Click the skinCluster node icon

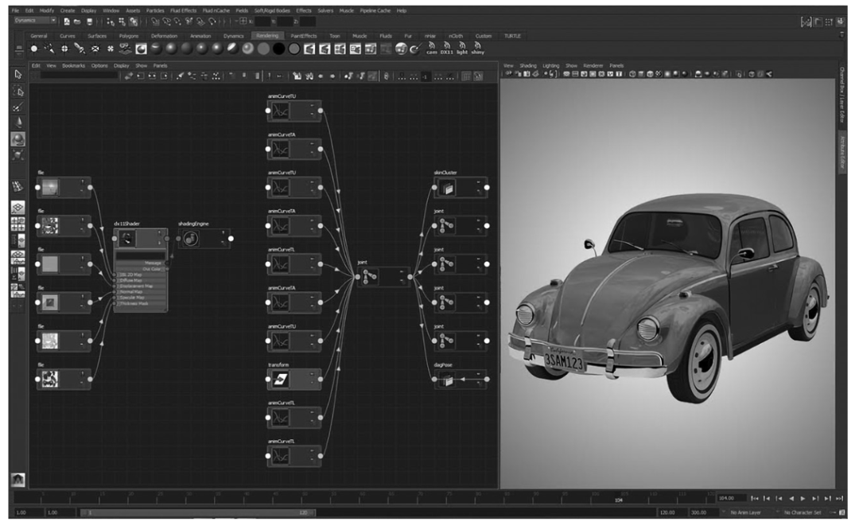pos(447,188)
